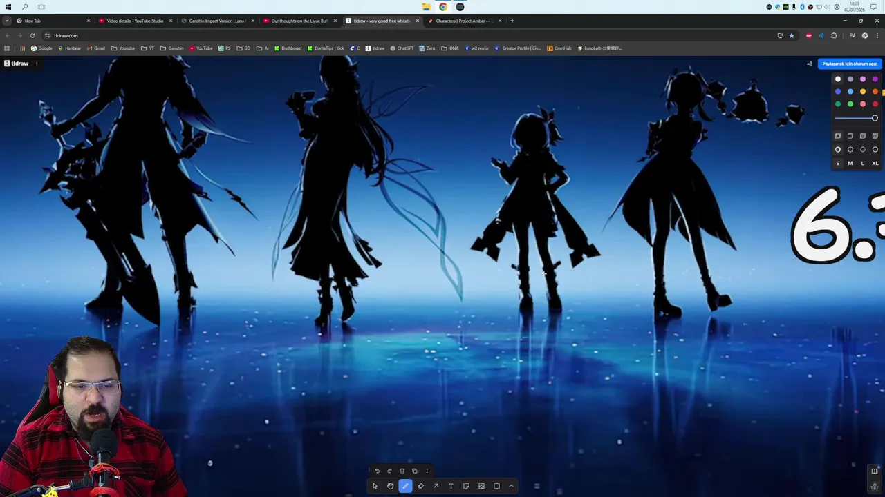Pick the Arrow tool
Viewport: 885px width, 497px height.
click(x=436, y=486)
